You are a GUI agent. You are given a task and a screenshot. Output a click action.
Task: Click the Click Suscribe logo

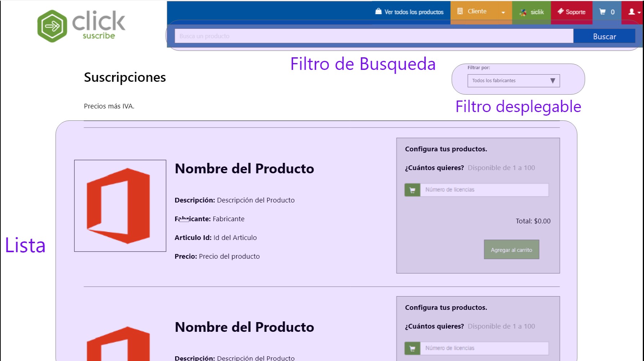tap(81, 26)
